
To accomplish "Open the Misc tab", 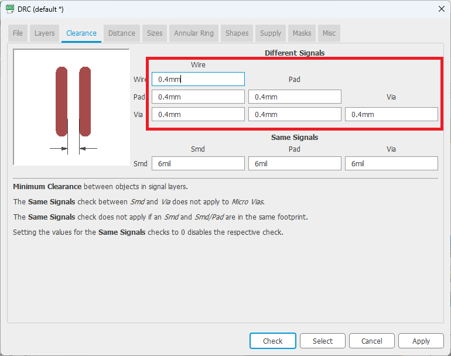I will [329, 33].
